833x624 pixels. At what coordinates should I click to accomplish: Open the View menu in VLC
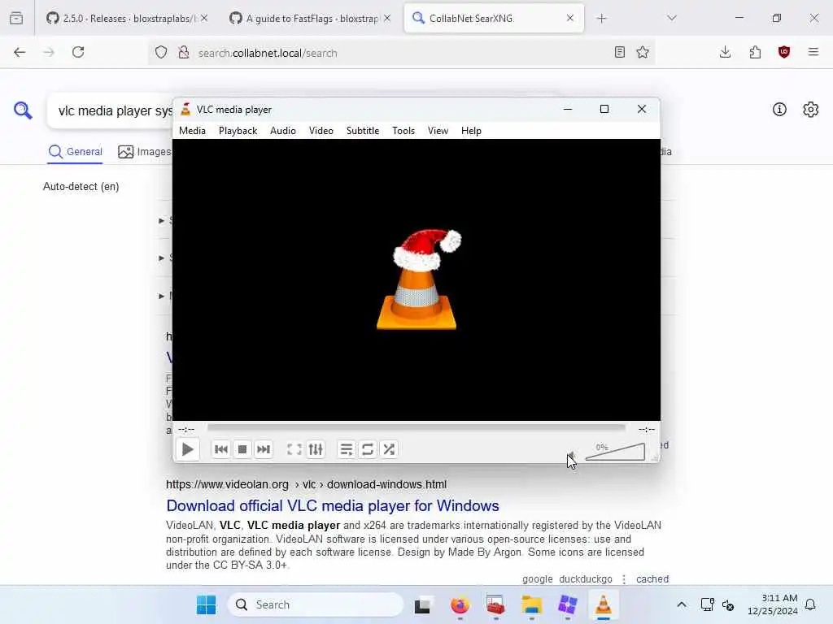pyautogui.click(x=438, y=131)
